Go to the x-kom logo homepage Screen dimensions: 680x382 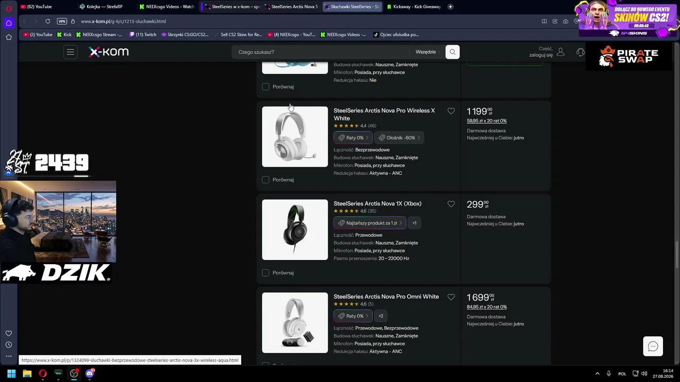pyautogui.click(x=108, y=52)
